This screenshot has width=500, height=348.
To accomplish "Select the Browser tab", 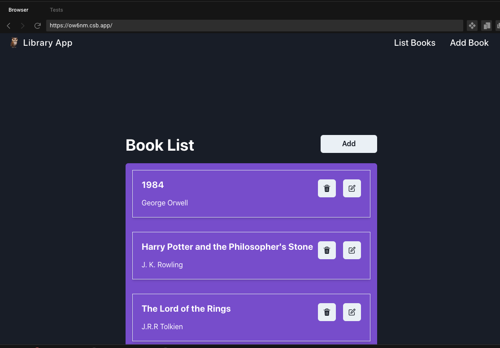I will click(x=18, y=10).
